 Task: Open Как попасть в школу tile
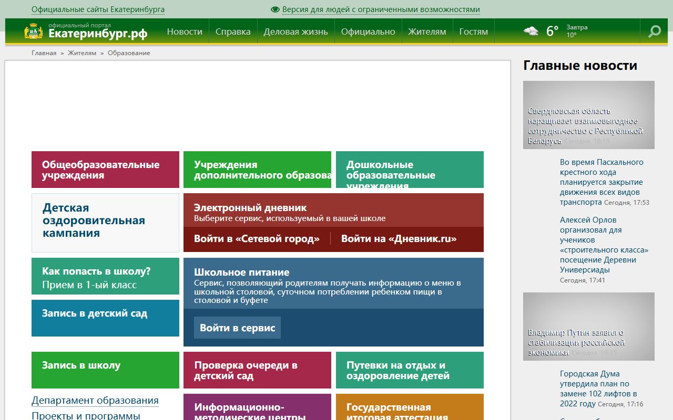tap(105, 276)
